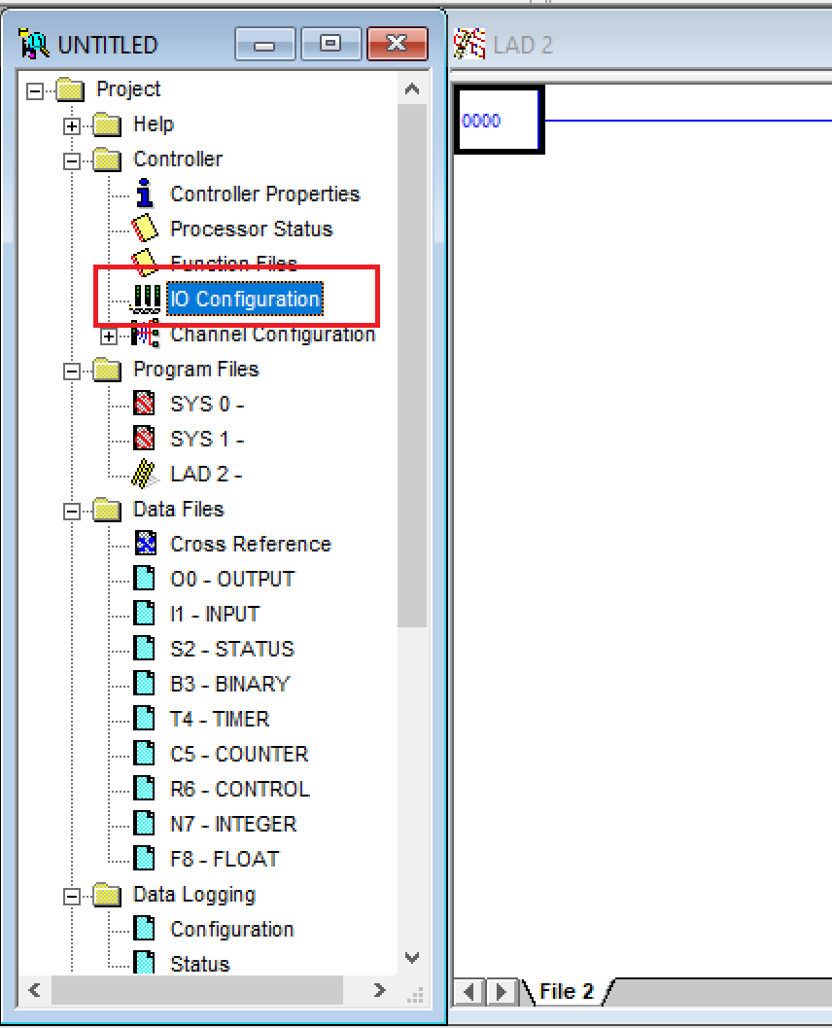Image resolution: width=832 pixels, height=1028 pixels.
Task: Close the UNTITLED project window
Action: pyautogui.click(x=397, y=44)
